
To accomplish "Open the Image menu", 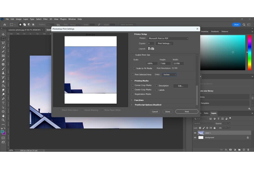I will pos(19,19).
